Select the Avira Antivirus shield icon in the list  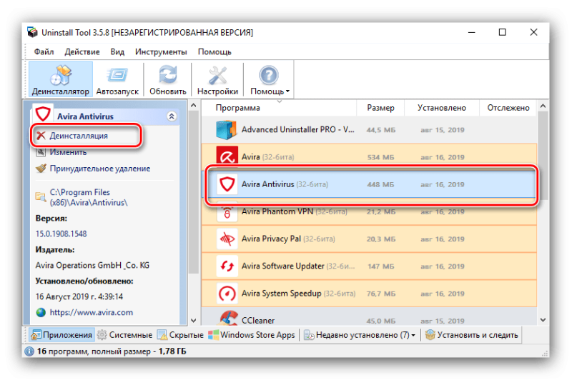click(227, 184)
